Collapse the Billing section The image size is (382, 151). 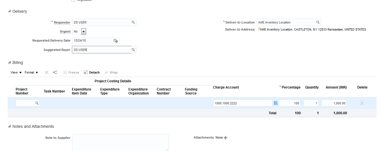click(x=9, y=62)
